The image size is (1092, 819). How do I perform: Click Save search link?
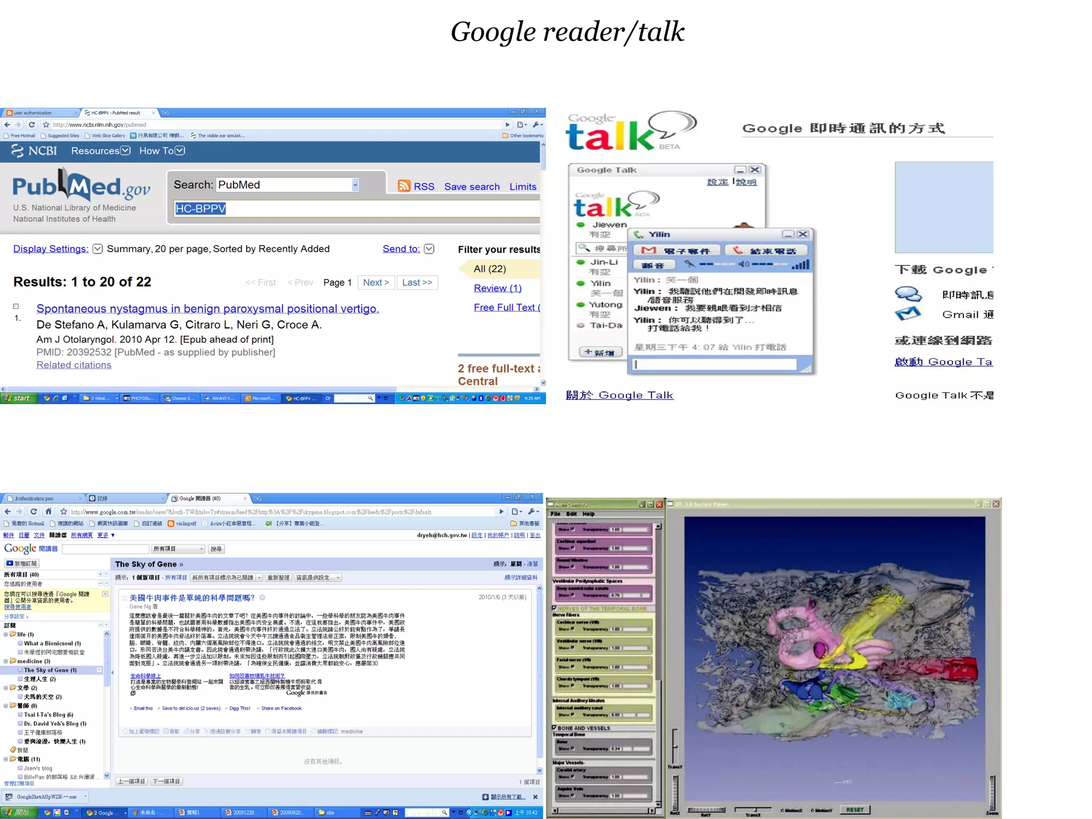point(472,187)
